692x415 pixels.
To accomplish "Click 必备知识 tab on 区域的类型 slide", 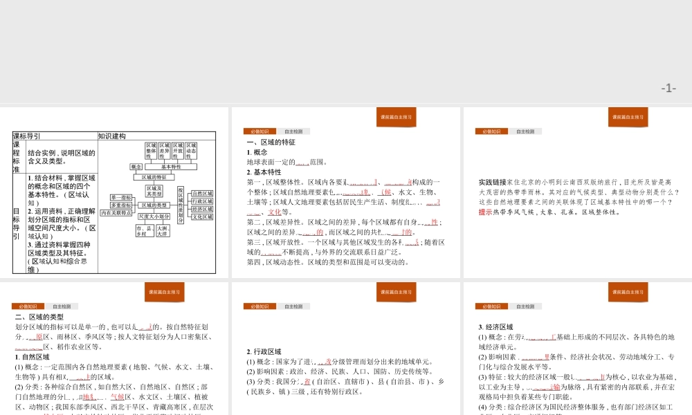I will [28, 306].
